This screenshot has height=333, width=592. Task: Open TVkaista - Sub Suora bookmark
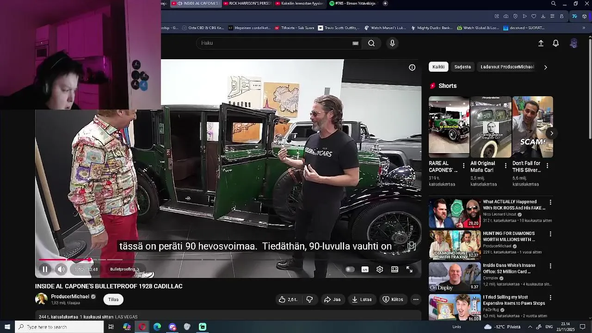tap(294, 28)
